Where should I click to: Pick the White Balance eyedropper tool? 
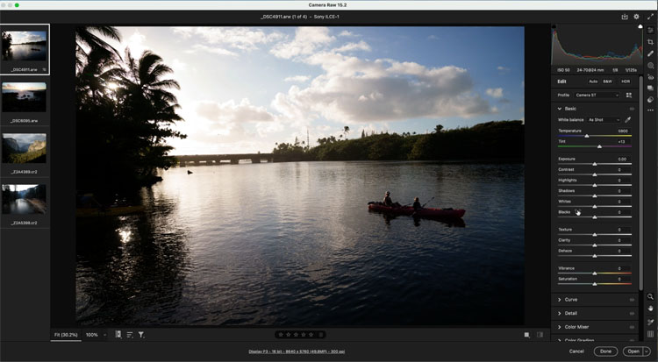pyautogui.click(x=628, y=120)
